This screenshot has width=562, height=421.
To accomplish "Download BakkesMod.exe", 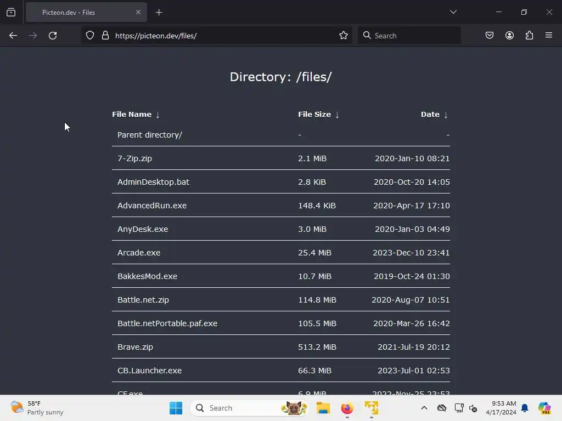I will (x=147, y=276).
